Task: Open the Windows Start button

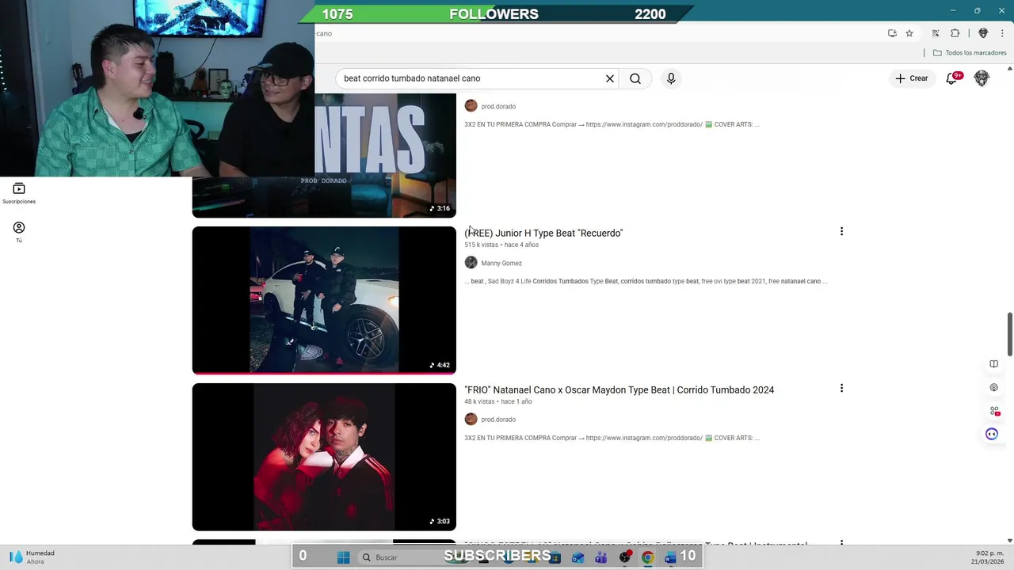Action: [x=343, y=557]
